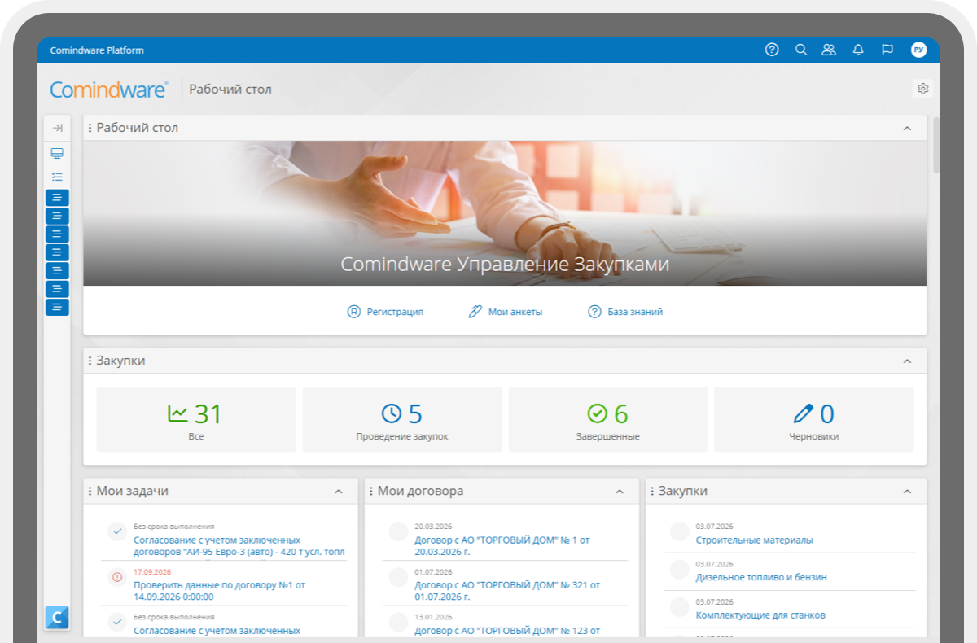
Task: Collapse the Закупки list widget at right
Action: click(x=907, y=492)
